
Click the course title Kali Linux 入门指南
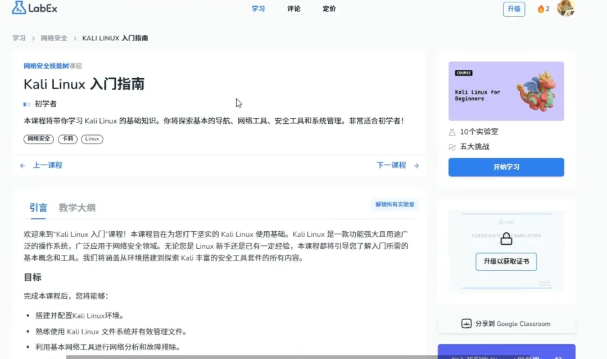(84, 84)
